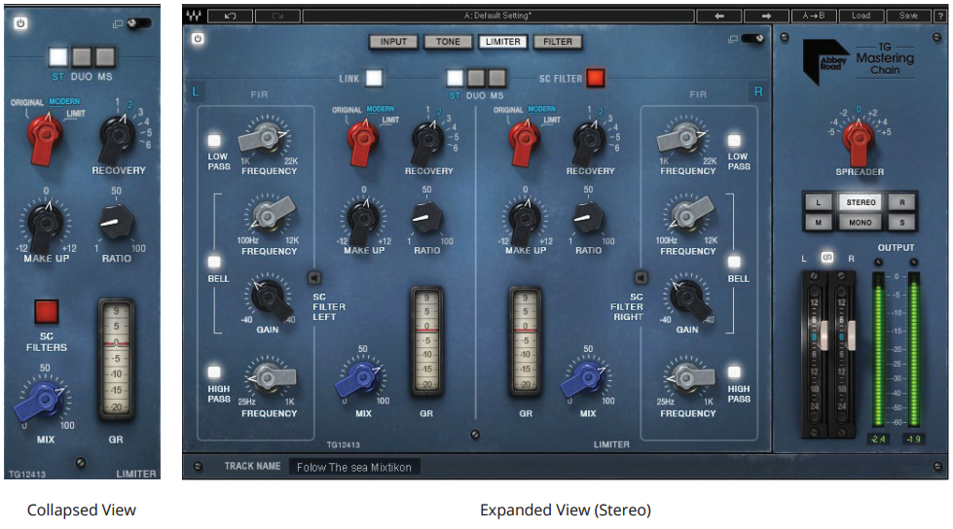Select ST mode in the expanded view

coord(455,78)
